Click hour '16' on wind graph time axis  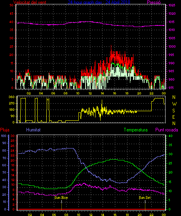[x=114, y=93]
